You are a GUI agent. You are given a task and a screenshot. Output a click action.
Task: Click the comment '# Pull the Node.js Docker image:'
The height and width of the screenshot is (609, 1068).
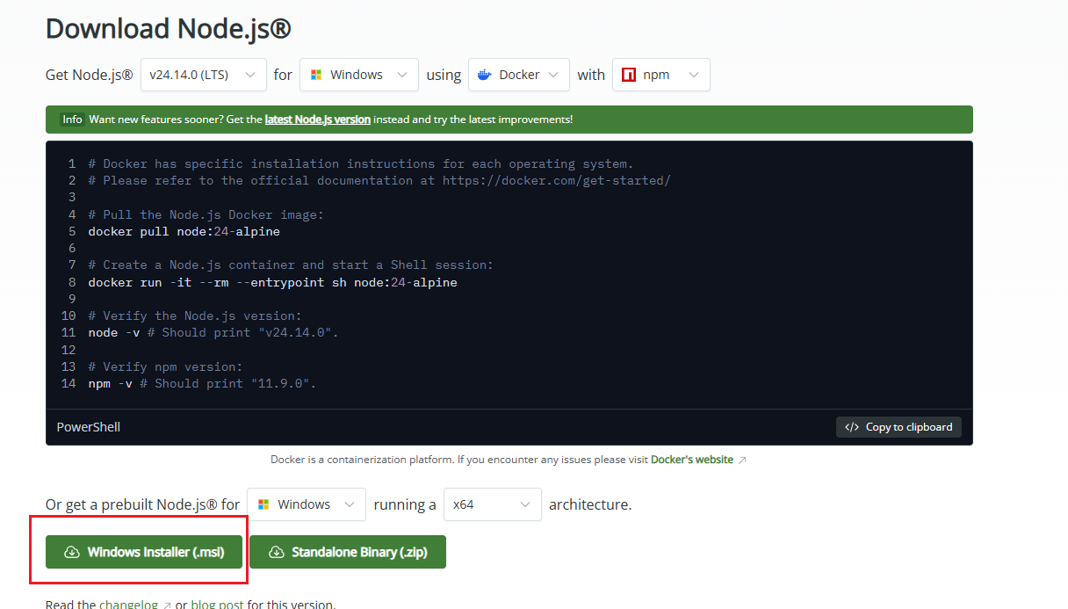tap(206, 215)
